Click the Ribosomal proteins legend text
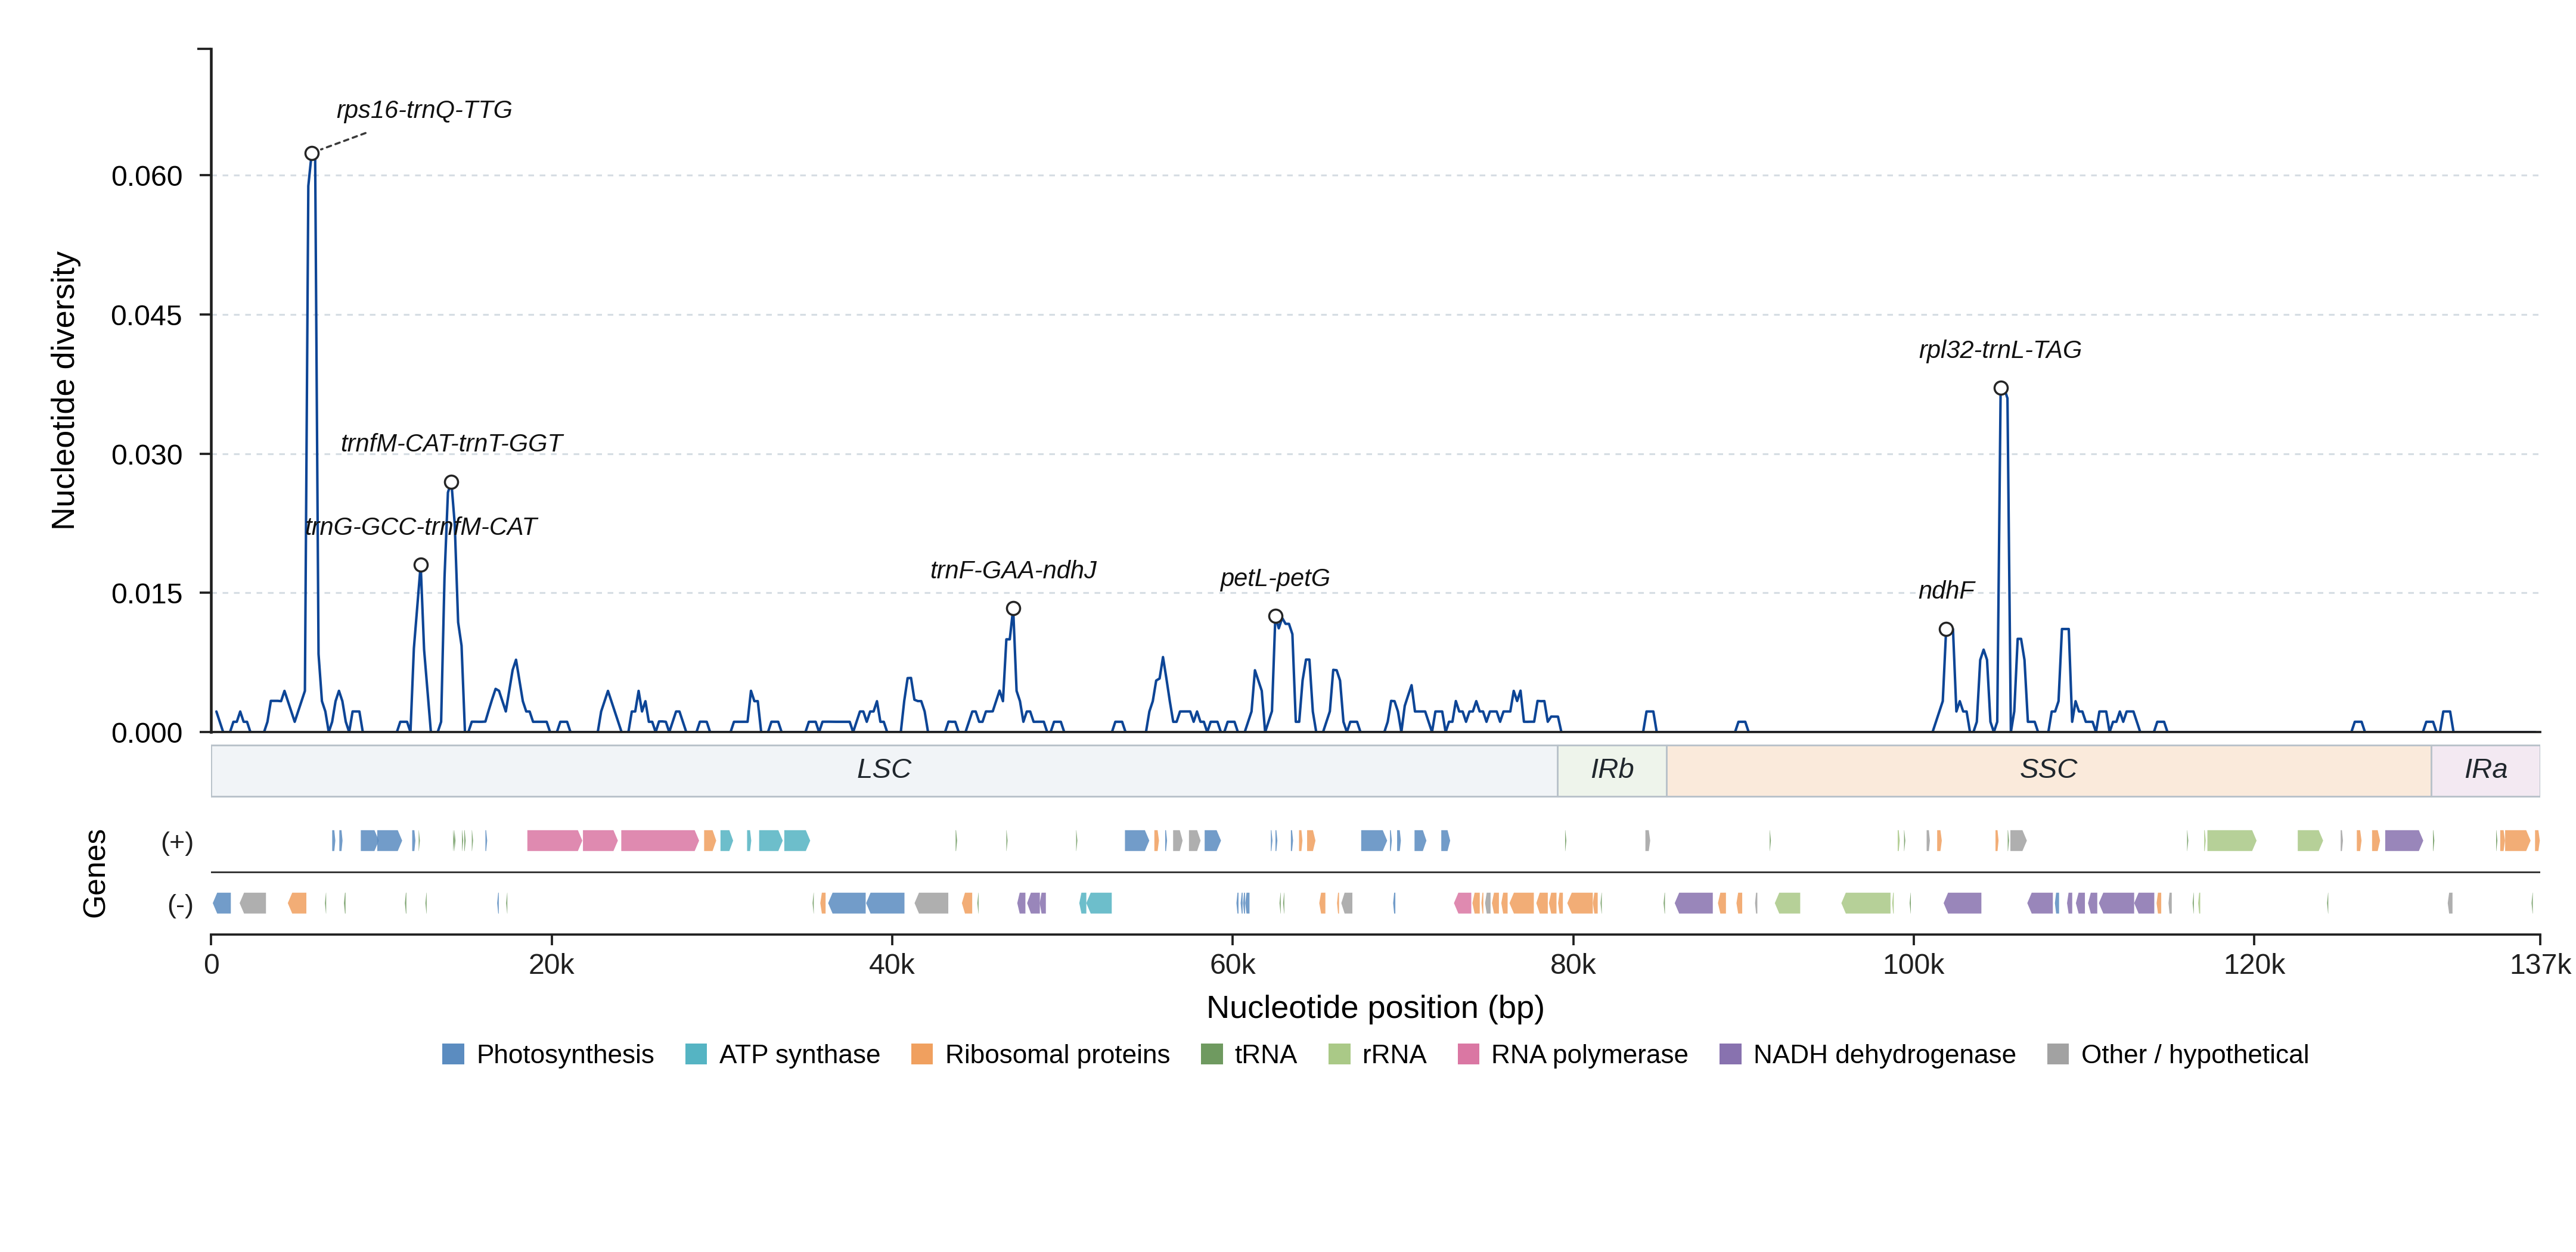 pyautogui.click(x=1057, y=1055)
